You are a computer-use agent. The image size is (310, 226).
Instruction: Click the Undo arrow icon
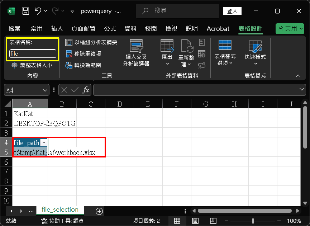38,11
